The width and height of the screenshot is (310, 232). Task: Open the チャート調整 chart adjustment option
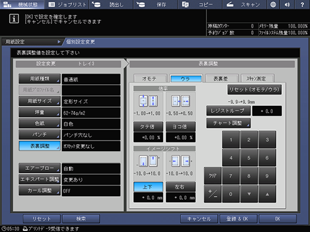coord(228,123)
